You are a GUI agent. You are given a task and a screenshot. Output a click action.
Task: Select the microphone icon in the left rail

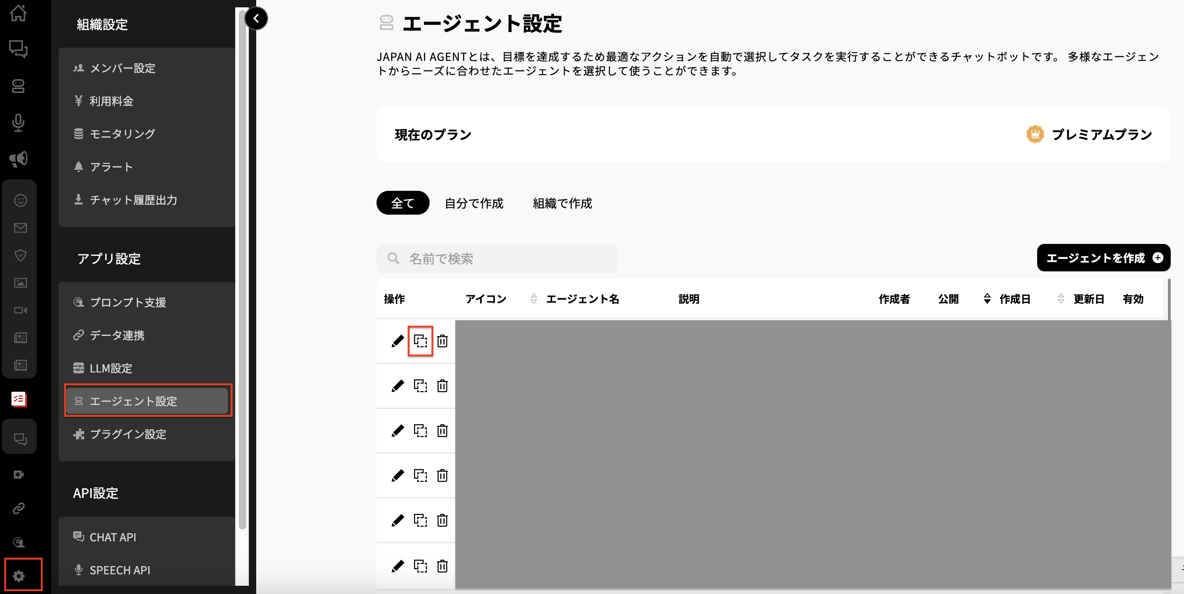19,123
